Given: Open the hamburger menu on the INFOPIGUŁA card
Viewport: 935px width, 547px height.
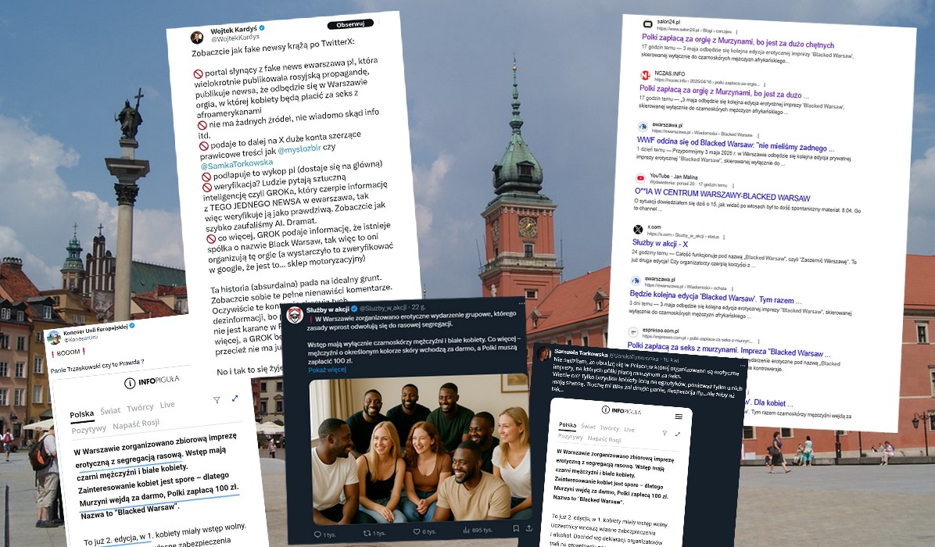Looking at the screenshot, I should click(679, 416).
